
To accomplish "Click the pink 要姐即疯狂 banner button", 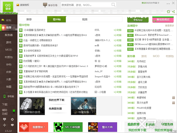I will point(163,20).
